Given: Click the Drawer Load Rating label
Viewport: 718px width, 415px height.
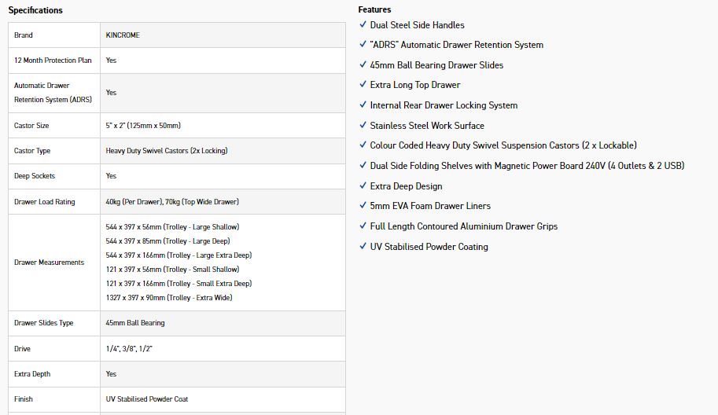Looking at the screenshot, I should (x=45, y=202).
